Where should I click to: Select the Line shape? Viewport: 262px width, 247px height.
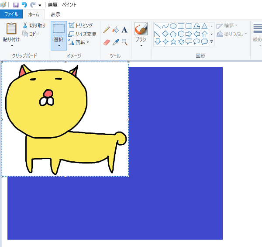point(157,26)
